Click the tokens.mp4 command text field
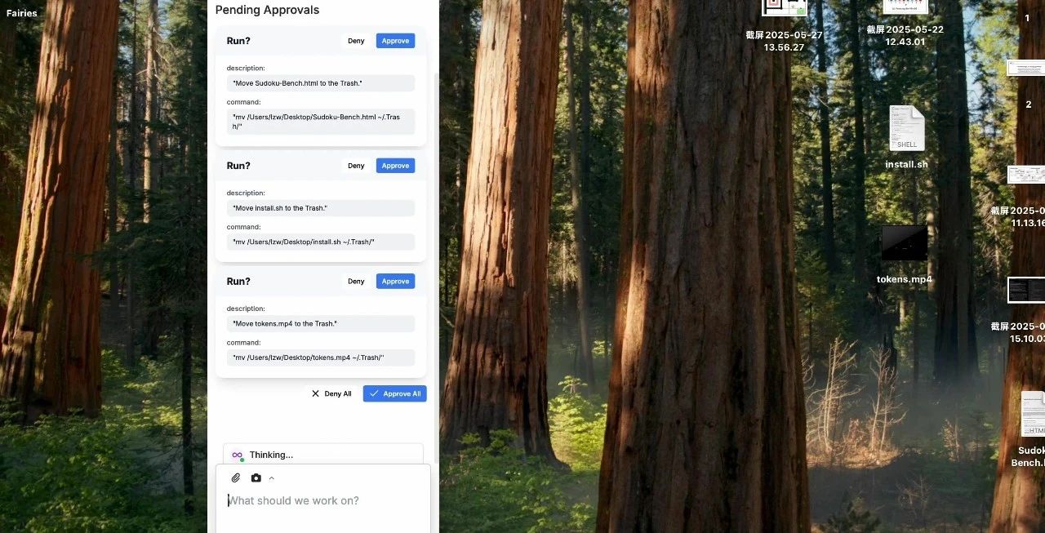Screen dimensions: 1045x533 pyautogui.click(x=321, y=358)
